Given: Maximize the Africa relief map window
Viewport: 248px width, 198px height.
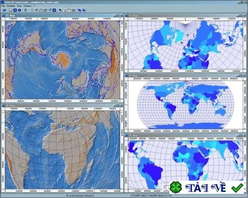Looking at the screenshot, I should click(118, 106).
